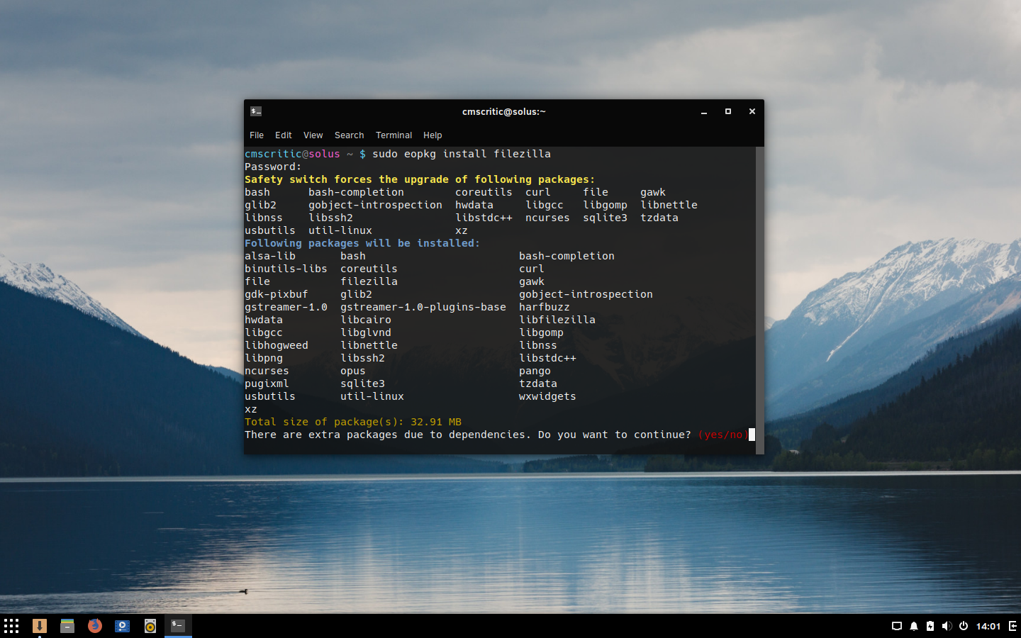Open the Search menu in the terminal
1021x638 pixels.
(350, 135)
